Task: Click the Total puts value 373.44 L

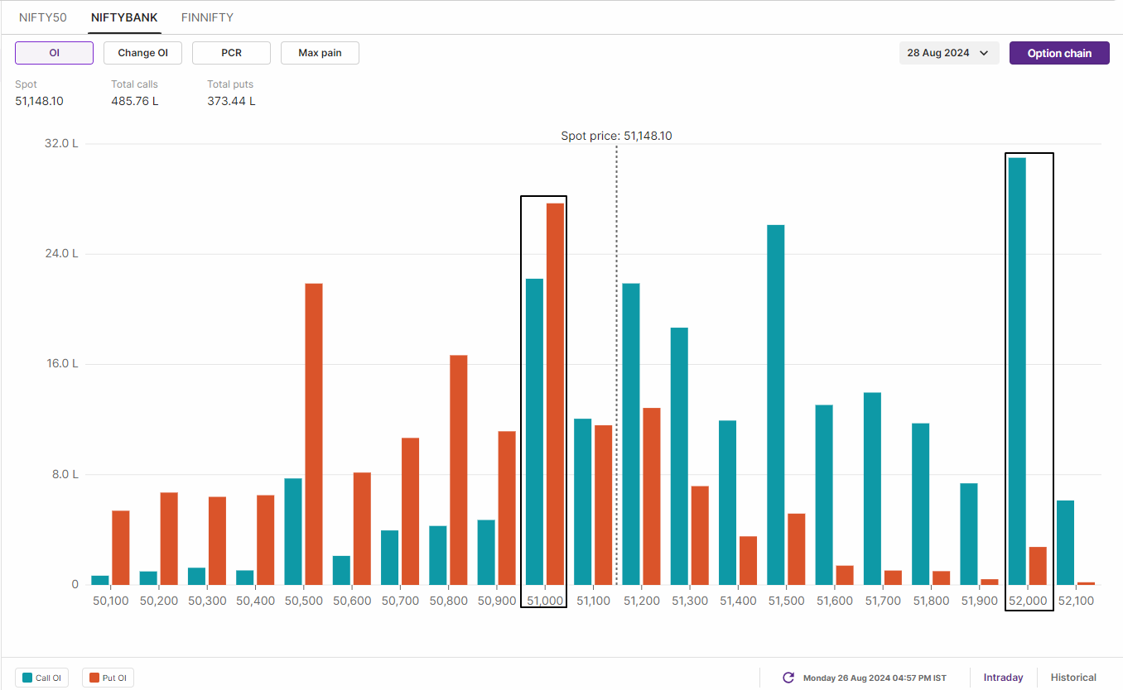Action: point(231,101)
